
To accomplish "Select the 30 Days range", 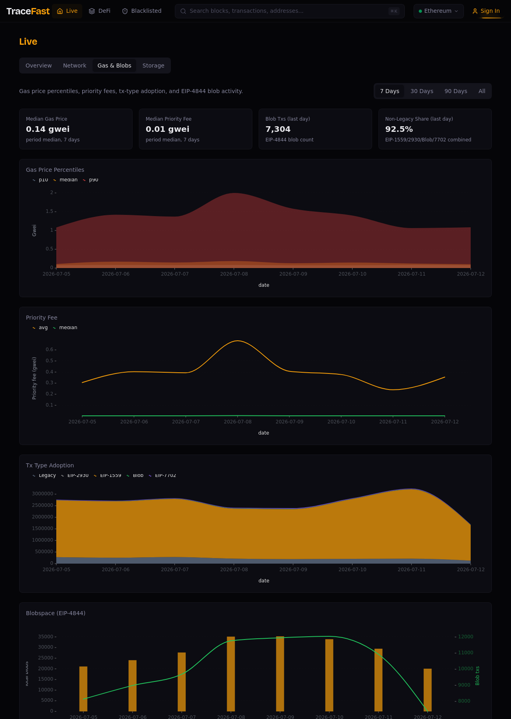I will pyautogui.click(x=422, y=91).
